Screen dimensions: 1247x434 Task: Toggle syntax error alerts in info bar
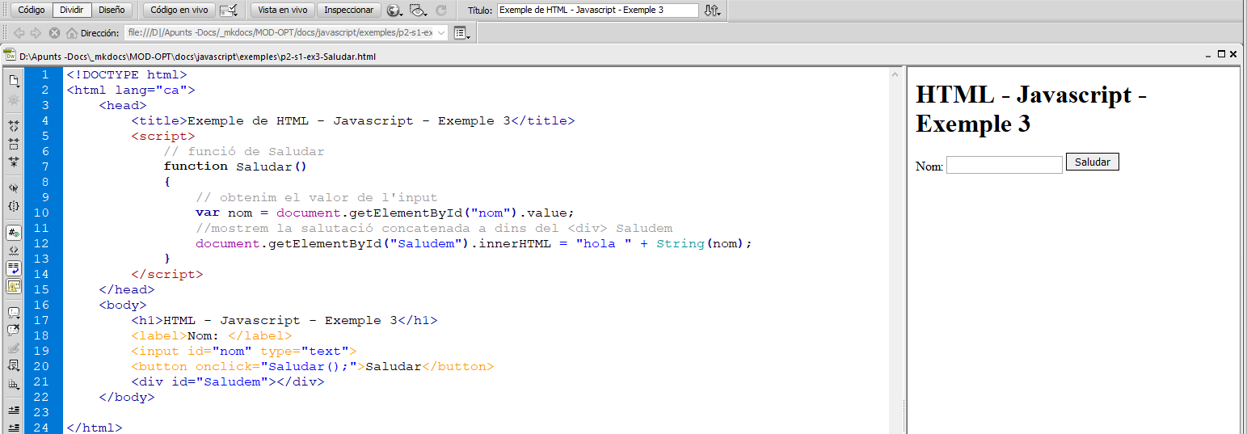pos(14,285)
